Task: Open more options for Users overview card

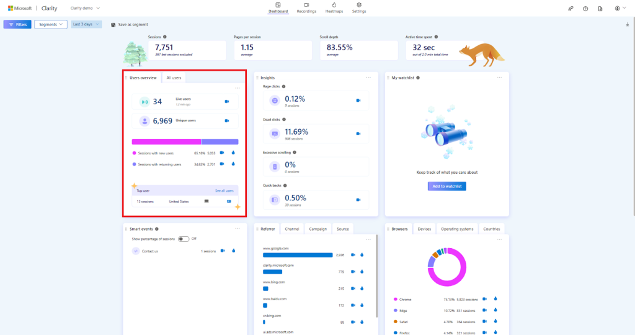Action: 238,88
